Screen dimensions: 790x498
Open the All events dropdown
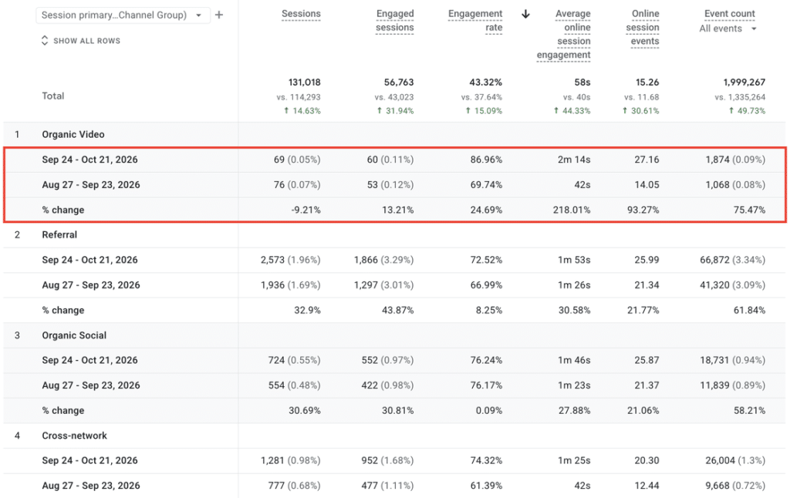coord(728,29)
